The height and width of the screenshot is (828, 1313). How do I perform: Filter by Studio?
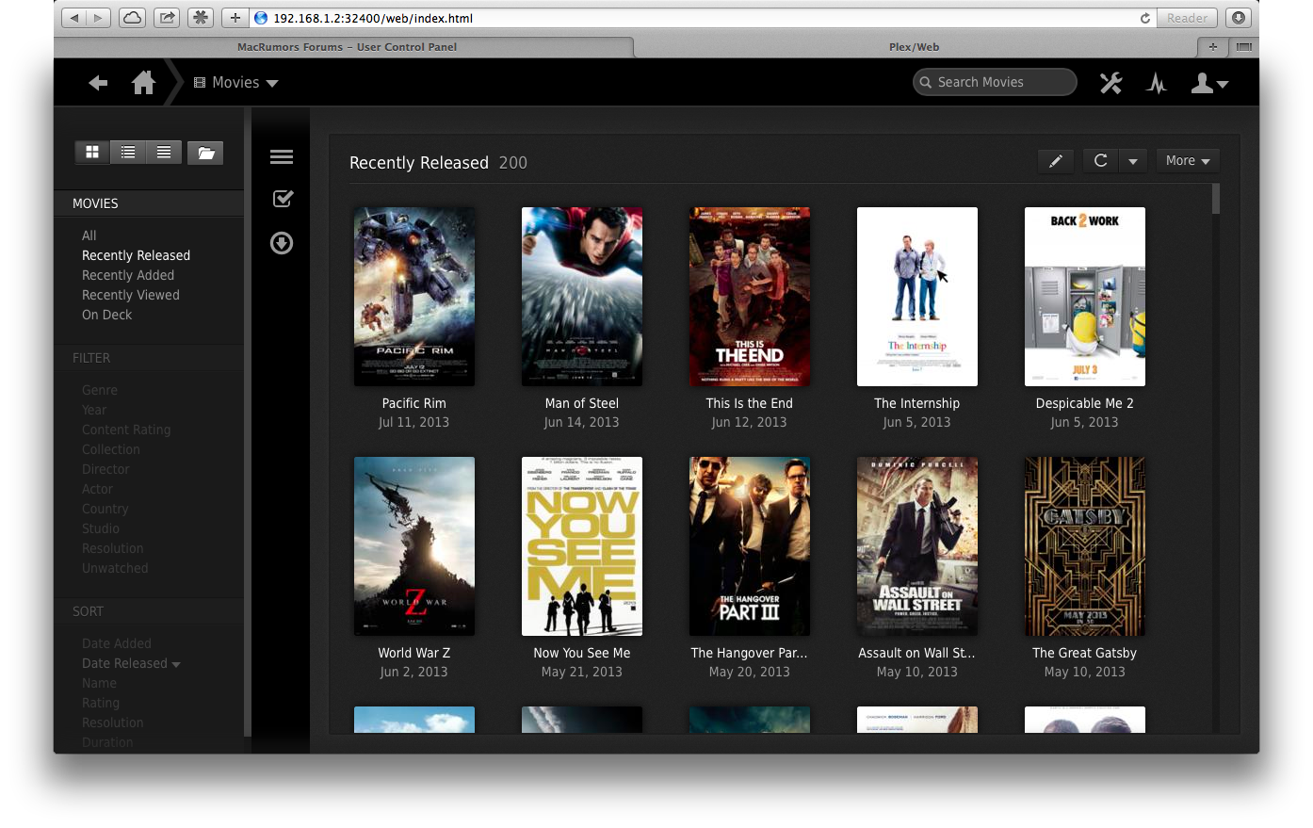(101, 528)
